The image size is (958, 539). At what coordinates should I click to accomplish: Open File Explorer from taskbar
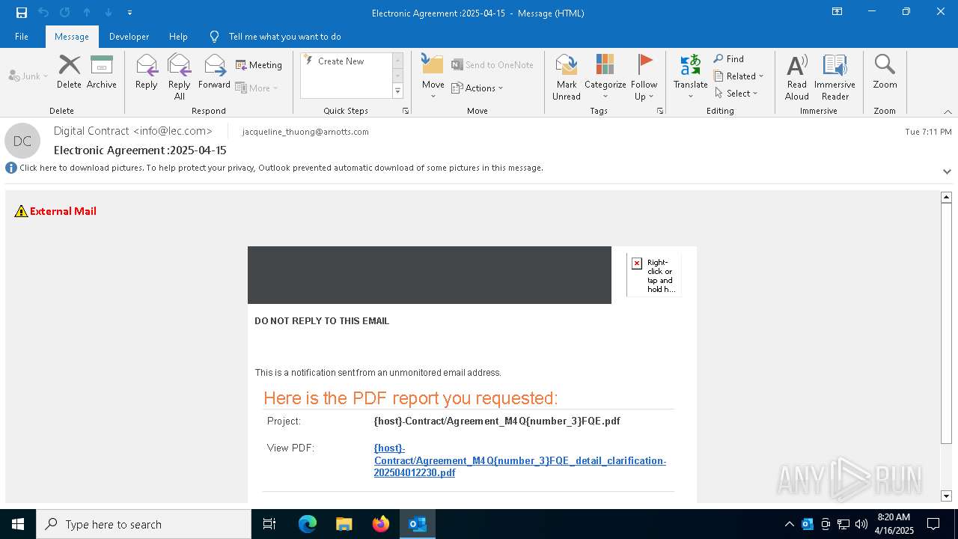pyautogui.click(x=344, y=524)
